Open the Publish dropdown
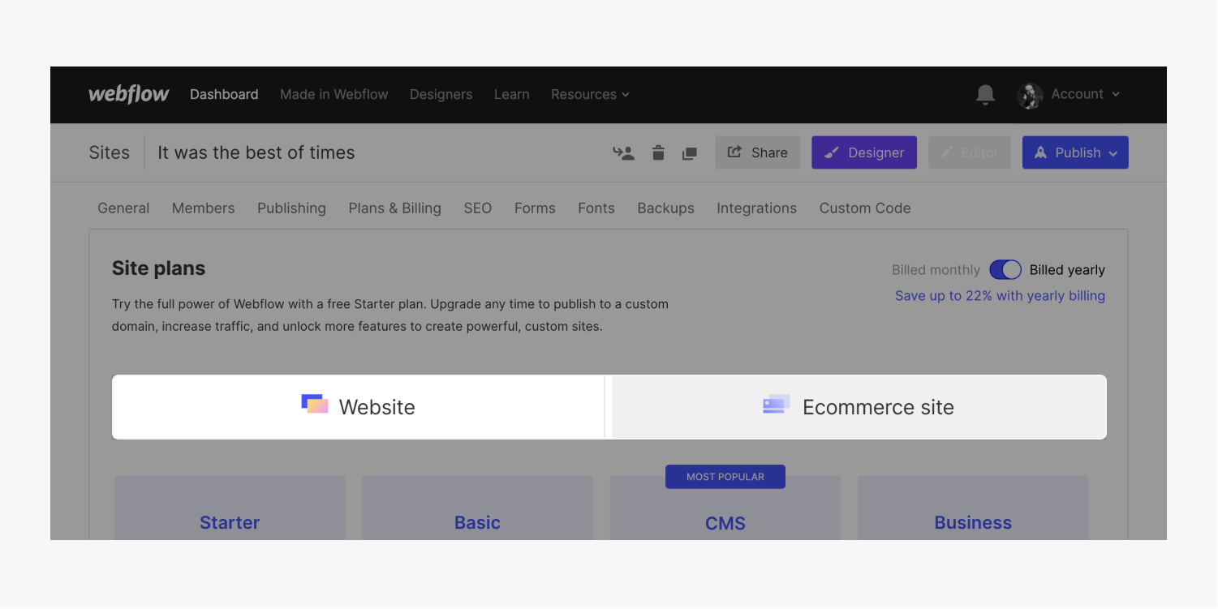Viewport: 1218px width, 609px height. (x=1075, y=152)
